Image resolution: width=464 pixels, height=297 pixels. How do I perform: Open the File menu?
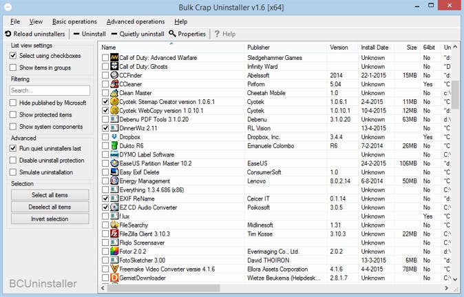tap(15, 21)
